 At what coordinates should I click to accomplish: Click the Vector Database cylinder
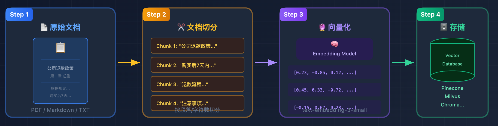[x=452, y=60]
